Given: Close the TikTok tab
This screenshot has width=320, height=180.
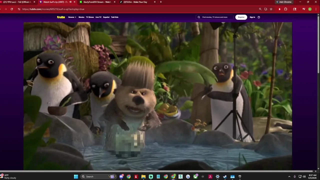Looking at the screenshot, I should [155, 2].
